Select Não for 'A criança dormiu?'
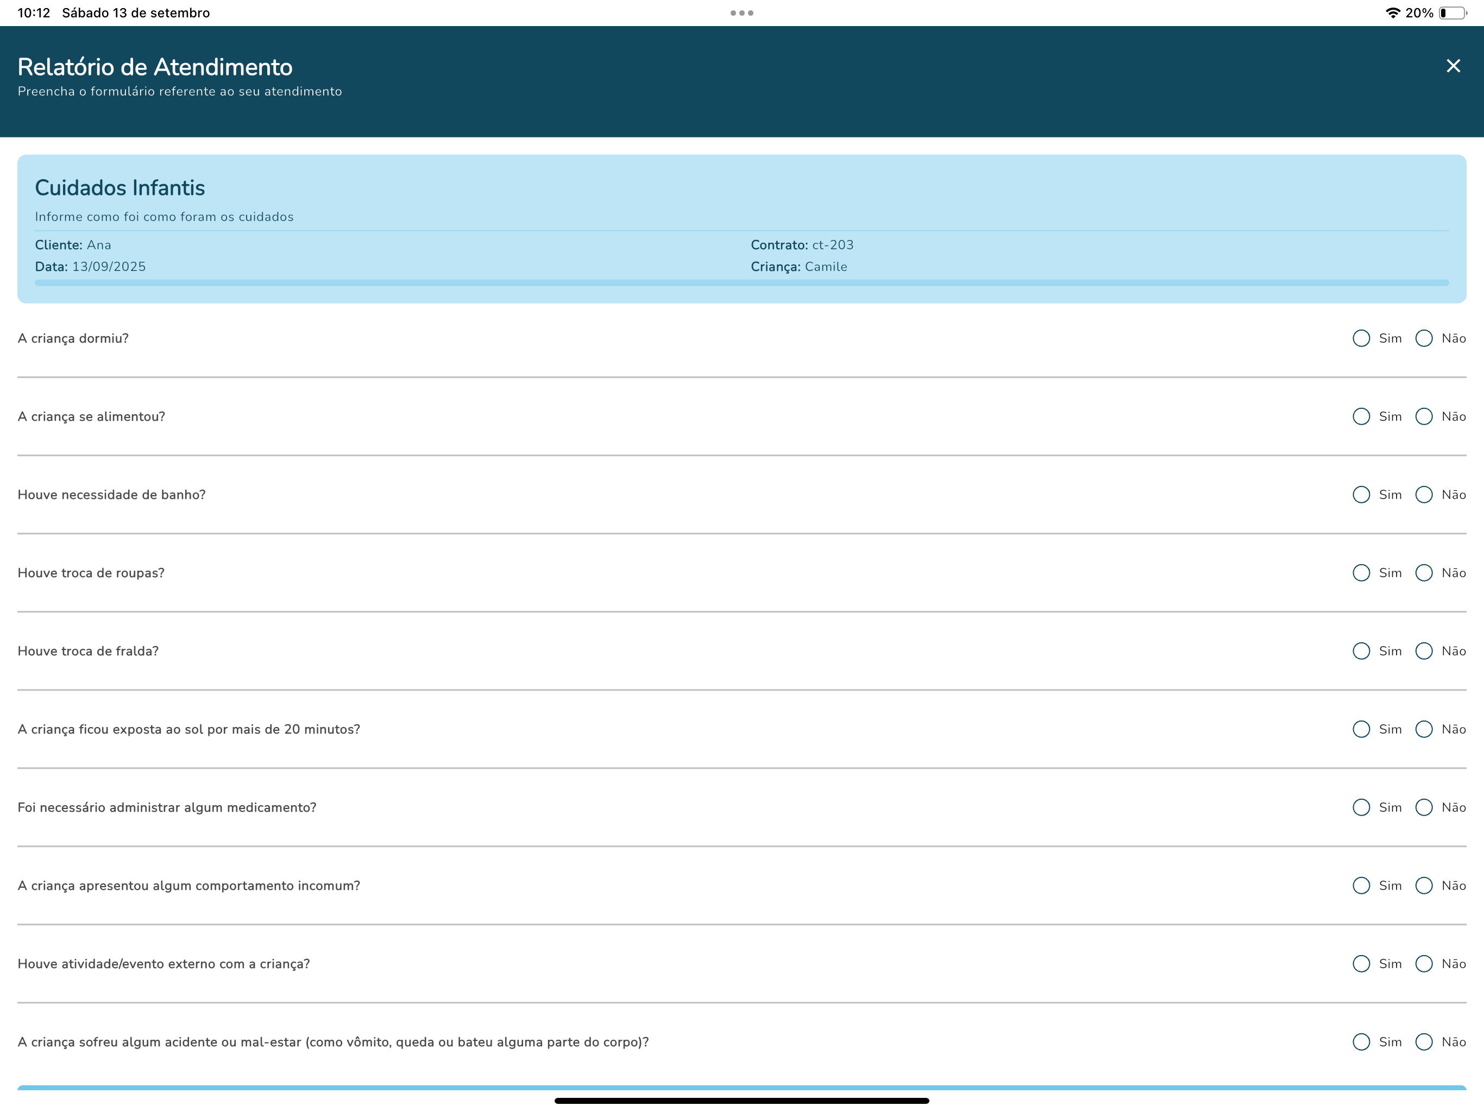This screenshot has width=1484, height=1112. (1424, 338)
